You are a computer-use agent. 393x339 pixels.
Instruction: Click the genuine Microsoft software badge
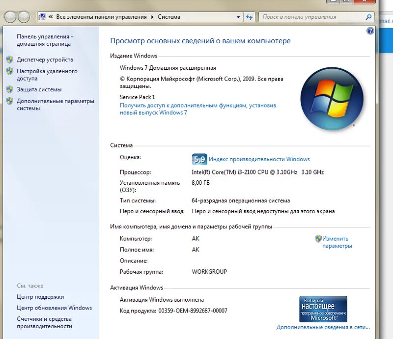pyautogui.click(x=323, y=309)
